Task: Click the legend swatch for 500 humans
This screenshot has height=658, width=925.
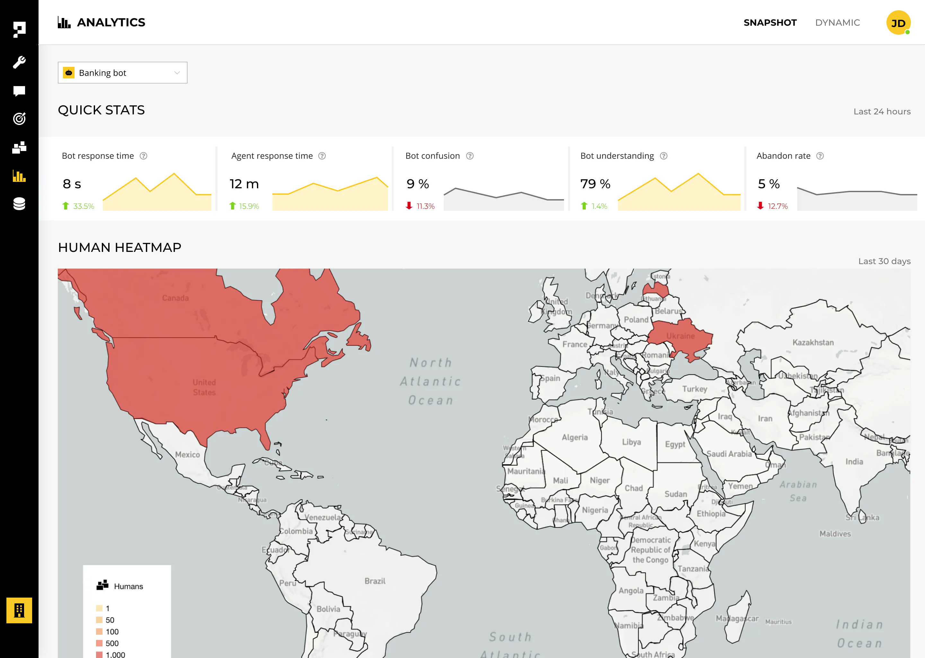Action: click(99, 643)
